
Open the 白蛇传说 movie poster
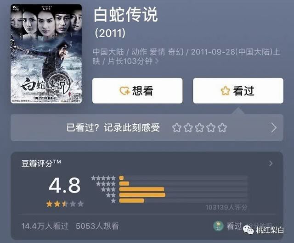click(x=46, y=54)
